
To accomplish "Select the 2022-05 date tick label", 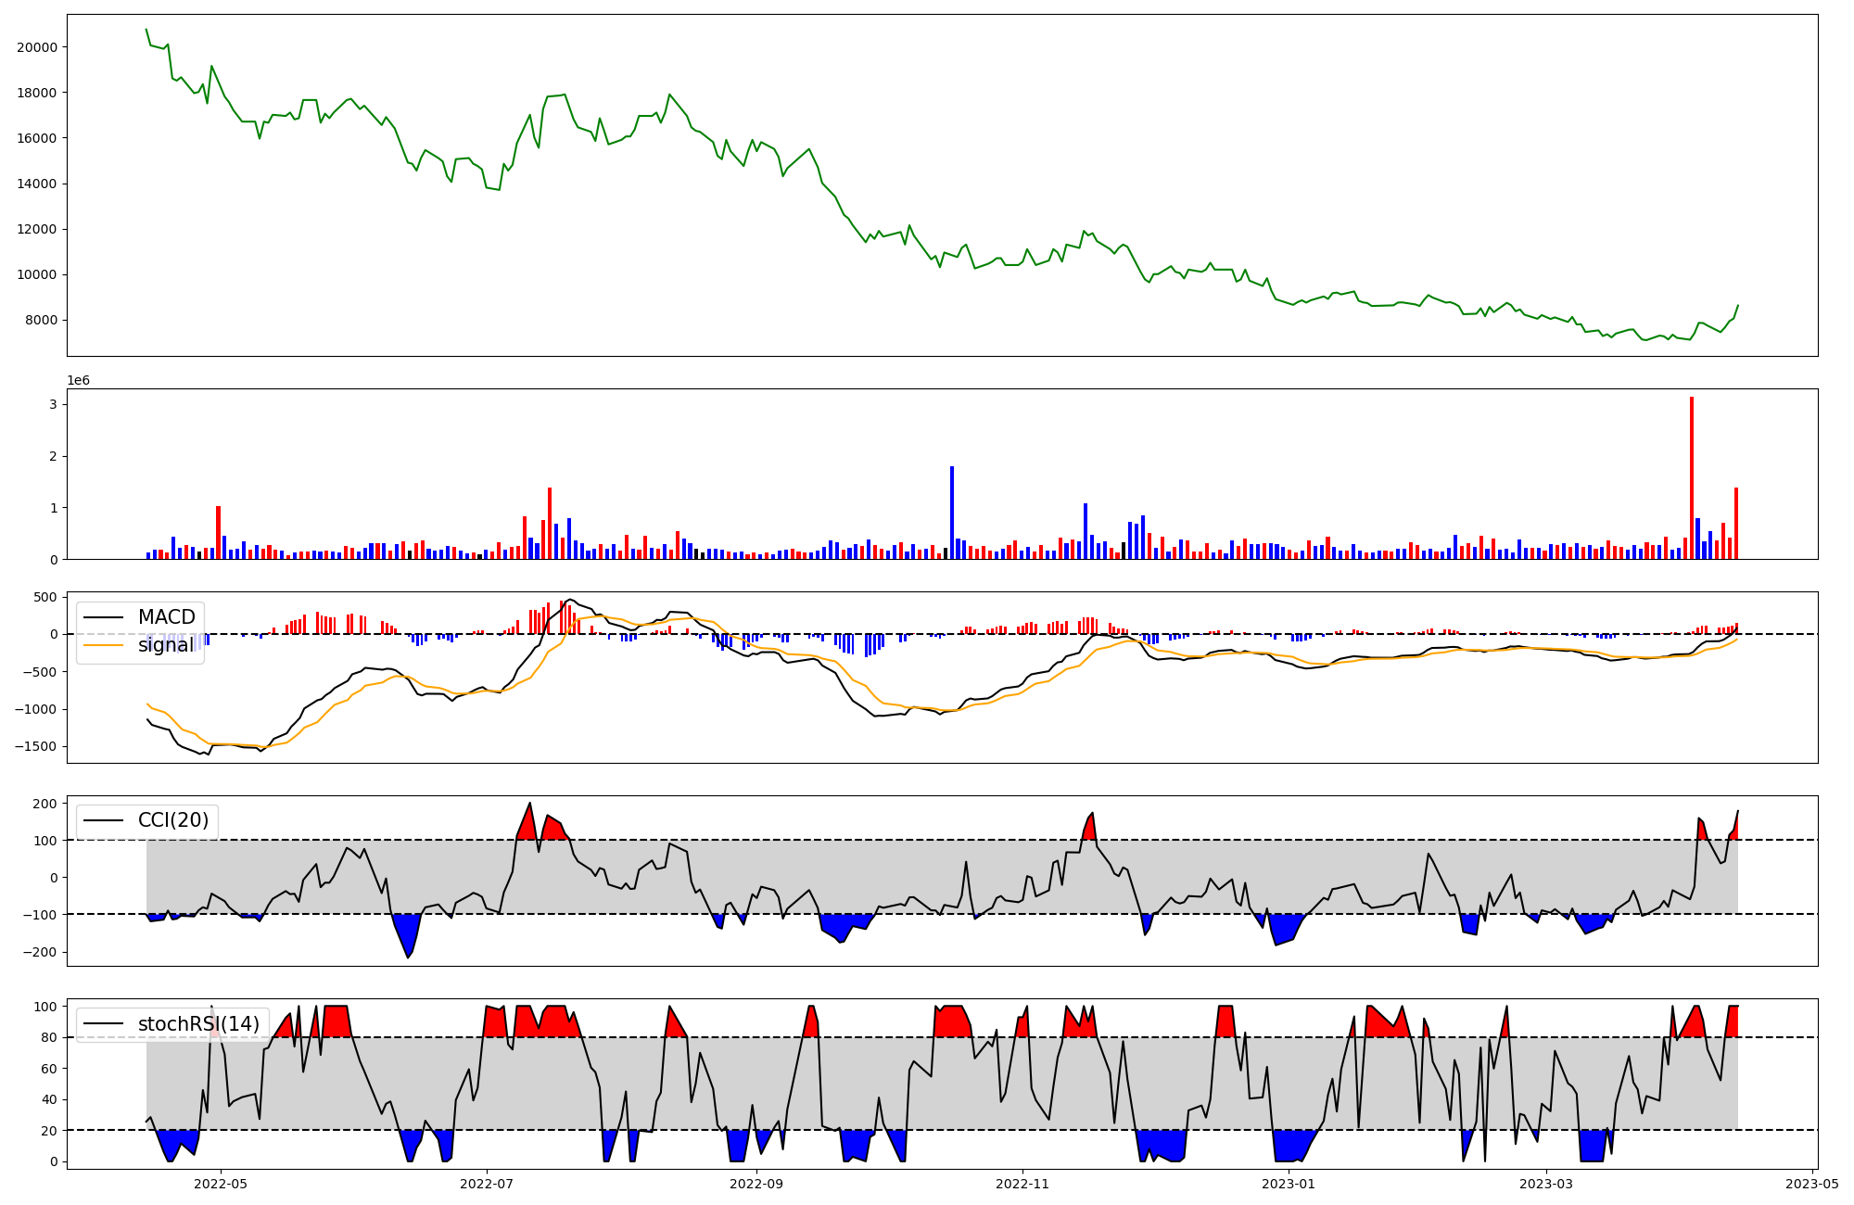I will 221,1184.
